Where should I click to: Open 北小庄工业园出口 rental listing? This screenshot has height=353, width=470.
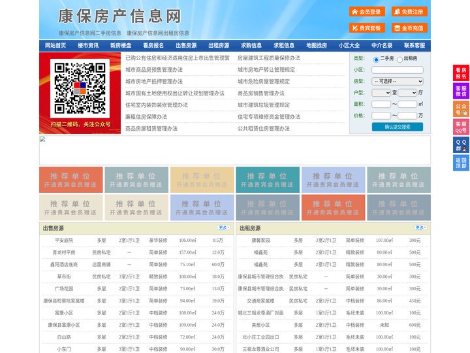coord(260,337)
